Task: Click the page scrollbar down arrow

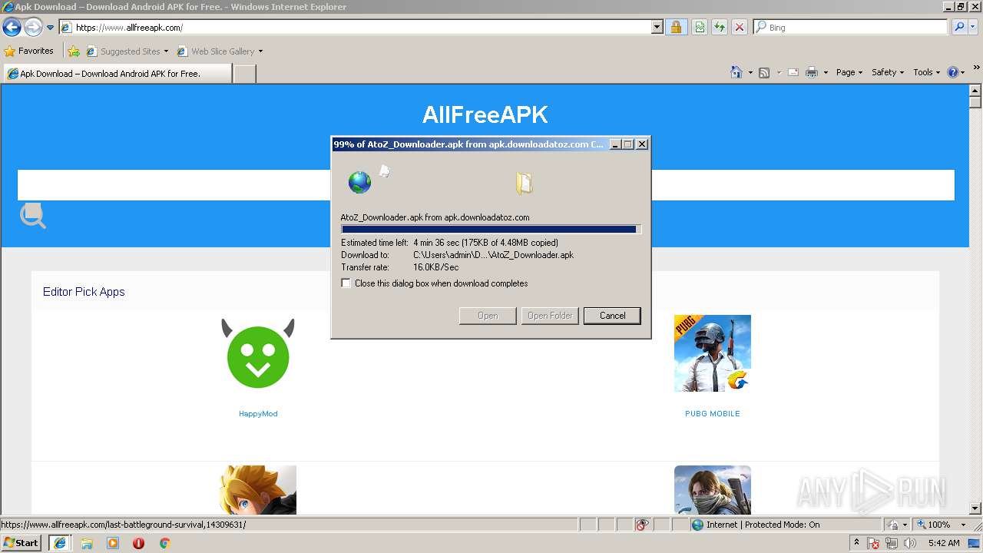Action: [x=975, y=508]
